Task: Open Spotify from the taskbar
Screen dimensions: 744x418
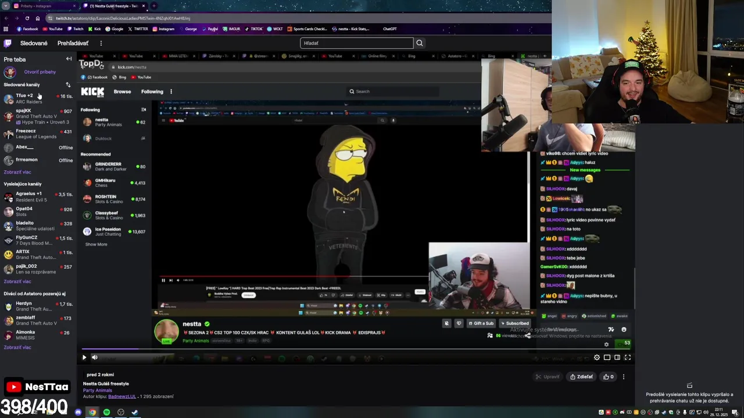Action: pyautogui.click(x=106, y=412)
